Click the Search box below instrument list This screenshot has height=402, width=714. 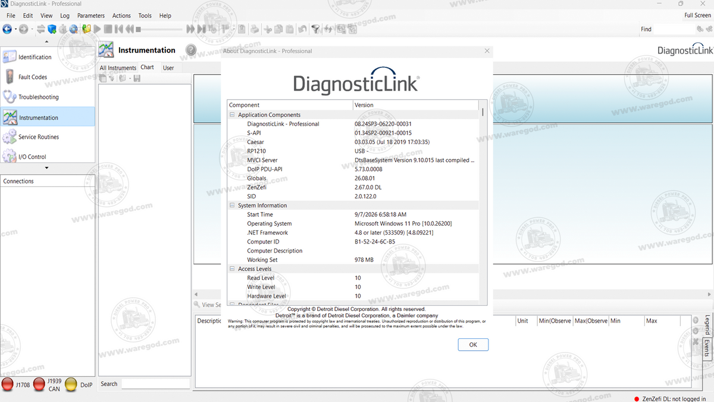(155, 384)
